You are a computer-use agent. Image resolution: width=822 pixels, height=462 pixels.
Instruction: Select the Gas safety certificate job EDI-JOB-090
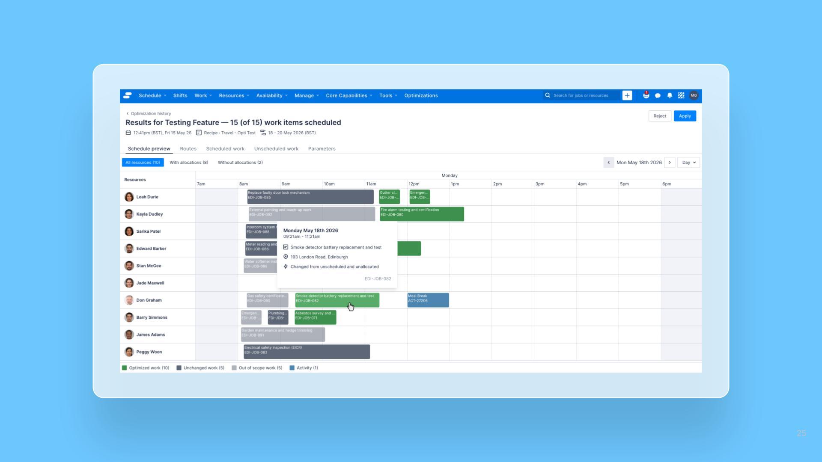click(x=268, y=300)
